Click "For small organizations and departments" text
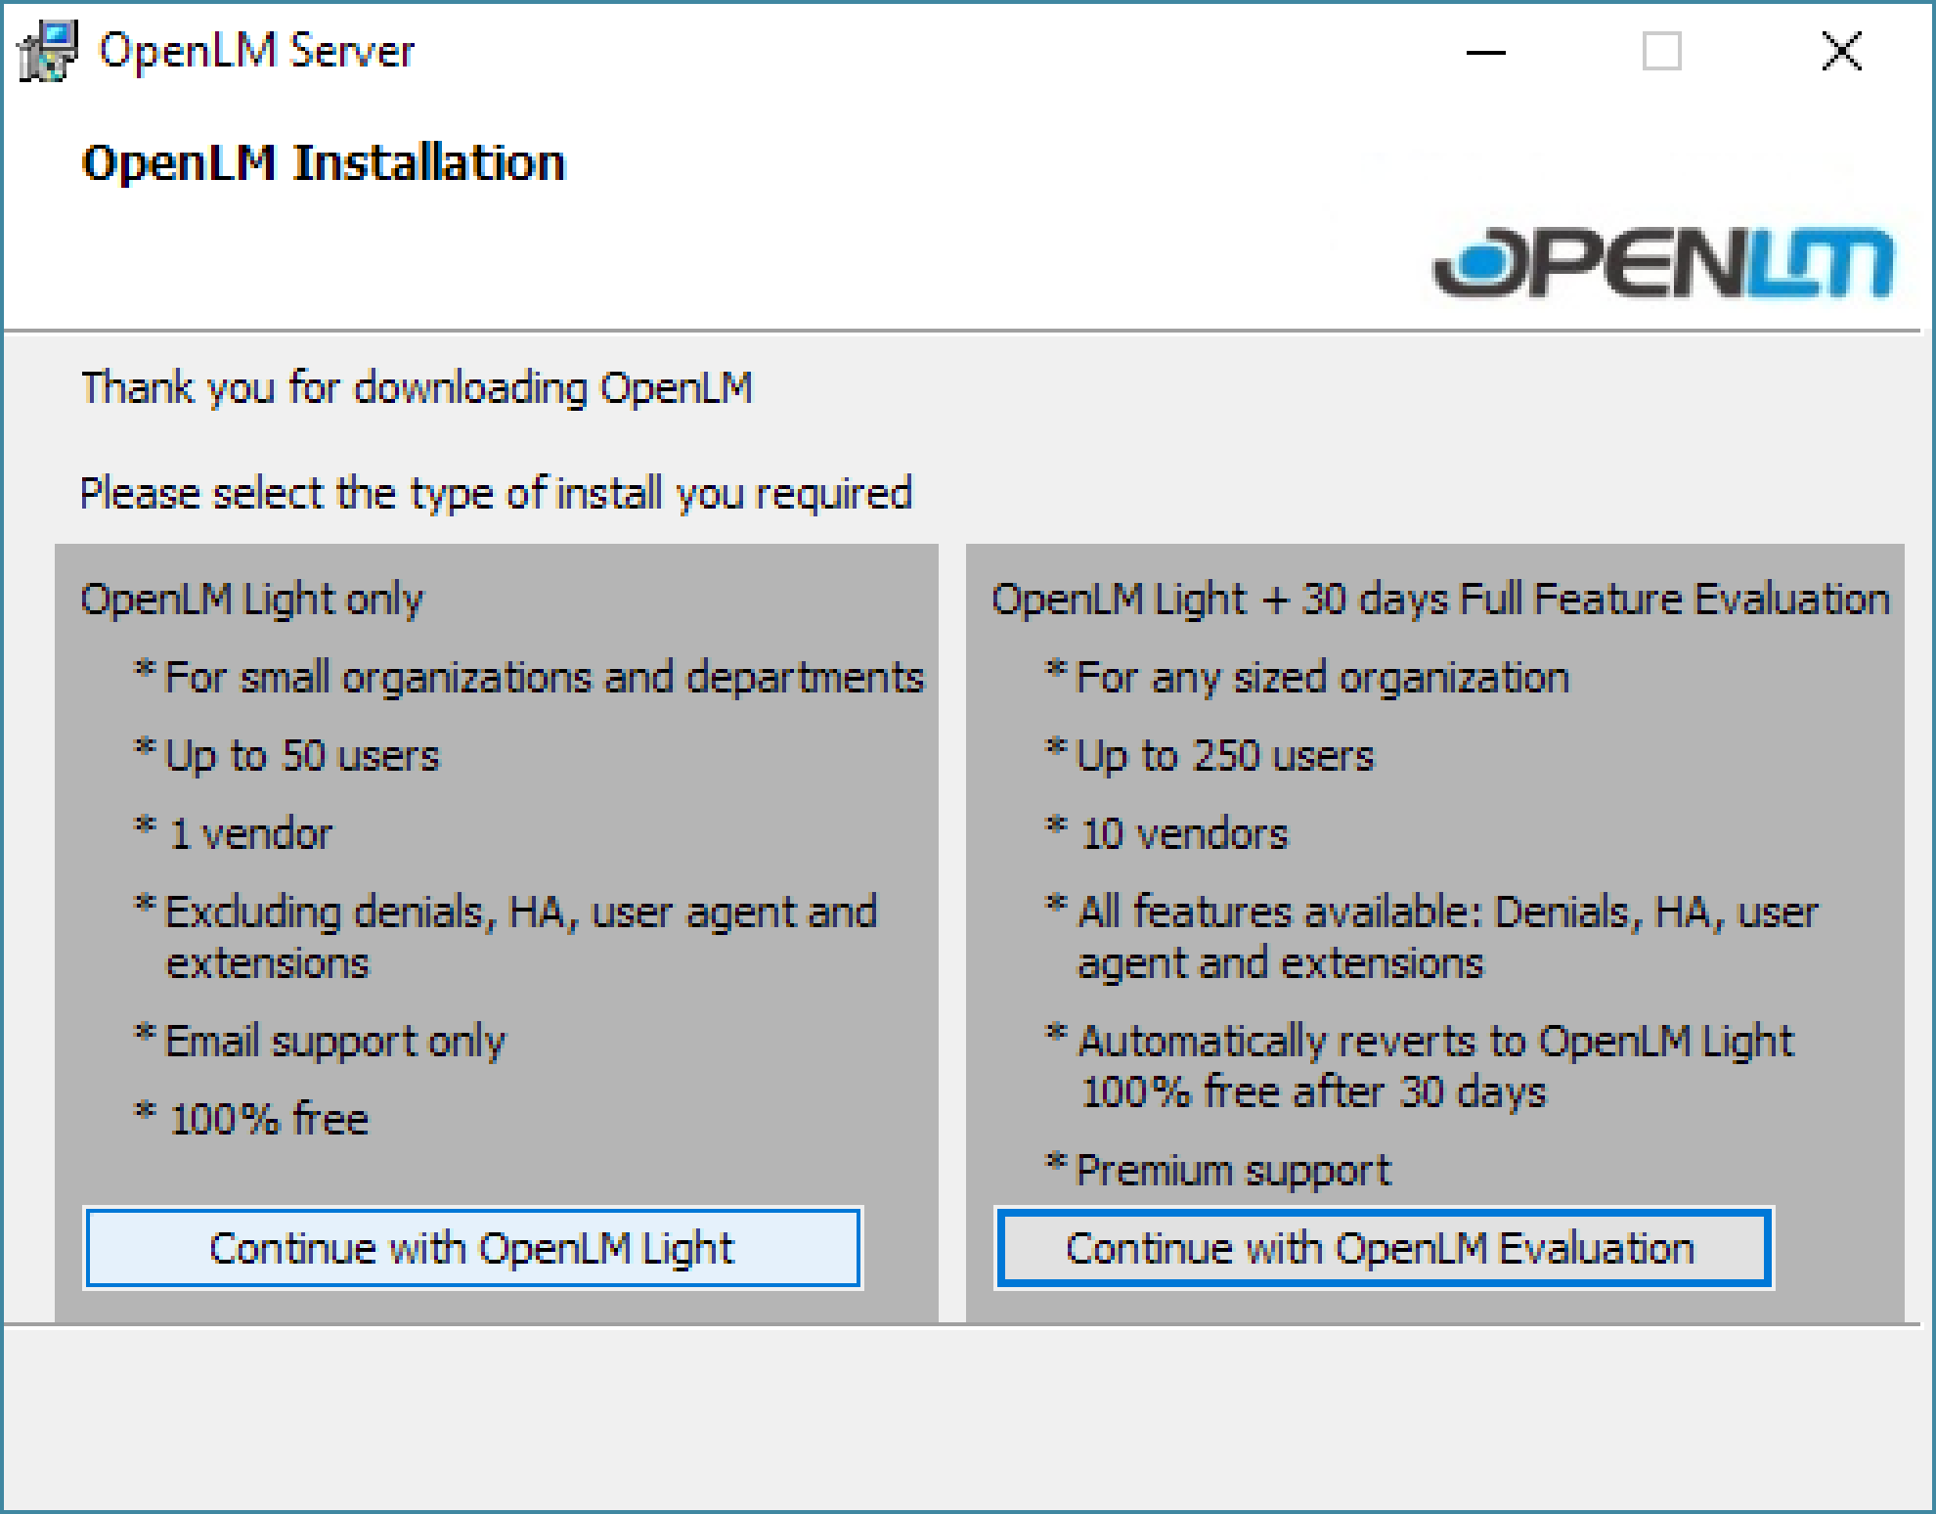 coord(544,678)
